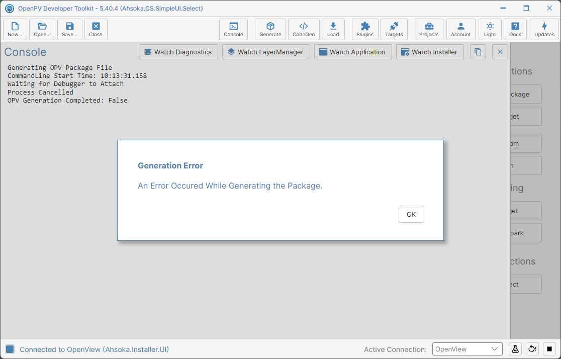Click the New file toolbar icon
The height and width of the screenshot is (359, 561).
click(15, 29)
